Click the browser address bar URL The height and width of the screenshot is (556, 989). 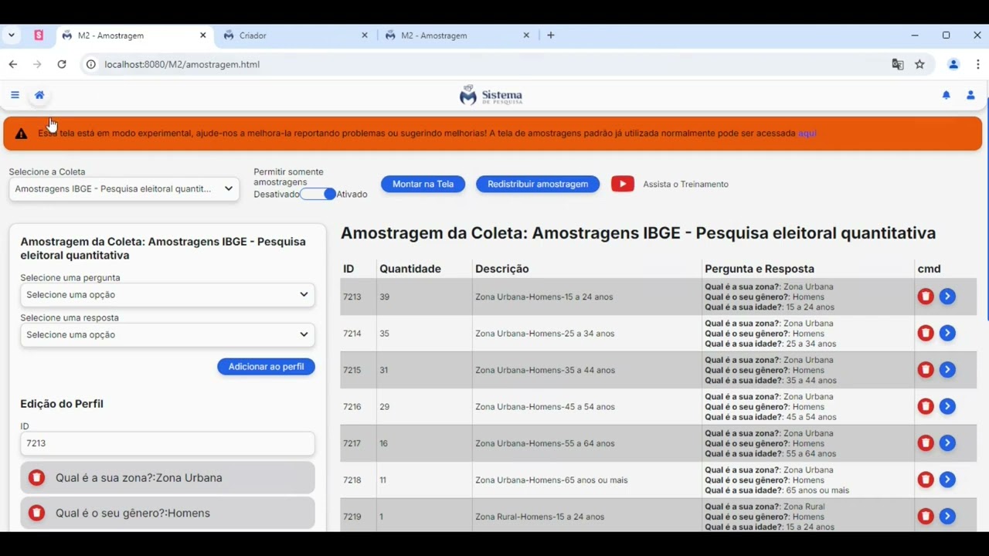pos(182,65)
